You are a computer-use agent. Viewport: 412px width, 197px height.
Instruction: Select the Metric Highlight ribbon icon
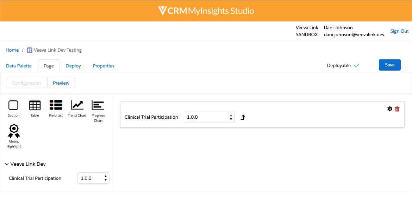(14, 131)
